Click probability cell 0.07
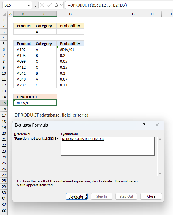 point(70,79)
